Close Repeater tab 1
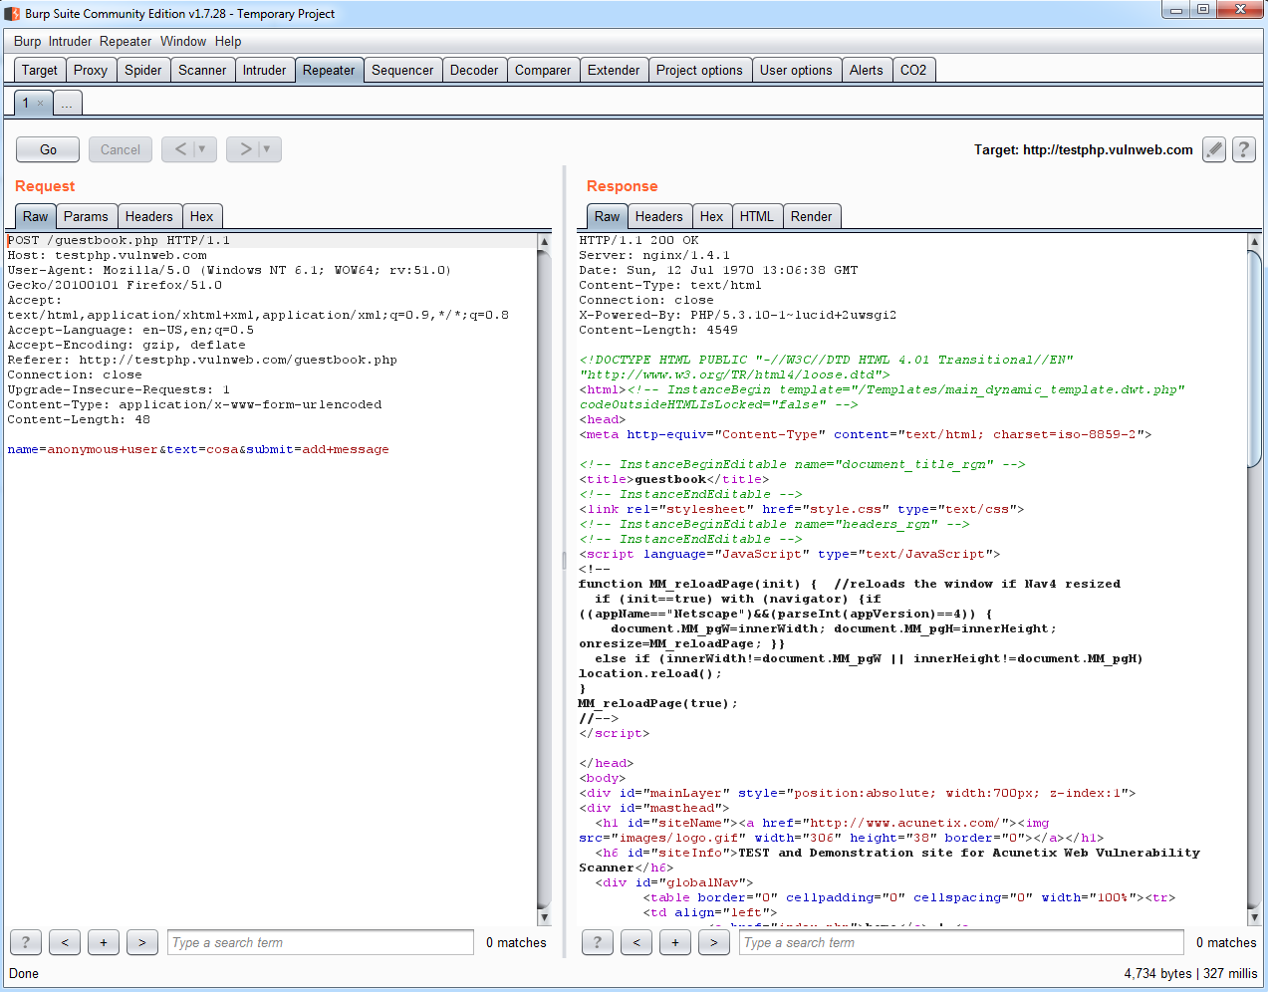The height and width of the screenshot is (992, 1268). point(40,104)
